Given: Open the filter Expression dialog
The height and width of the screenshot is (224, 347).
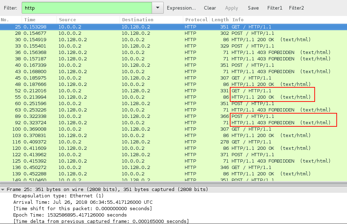Looking at the screenshot, I should [181, 8].
